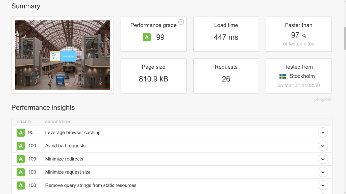The width and height of the screenshot is (346, 194).
Task: Click the Load time 447 ms card
Action: (226, 34)
